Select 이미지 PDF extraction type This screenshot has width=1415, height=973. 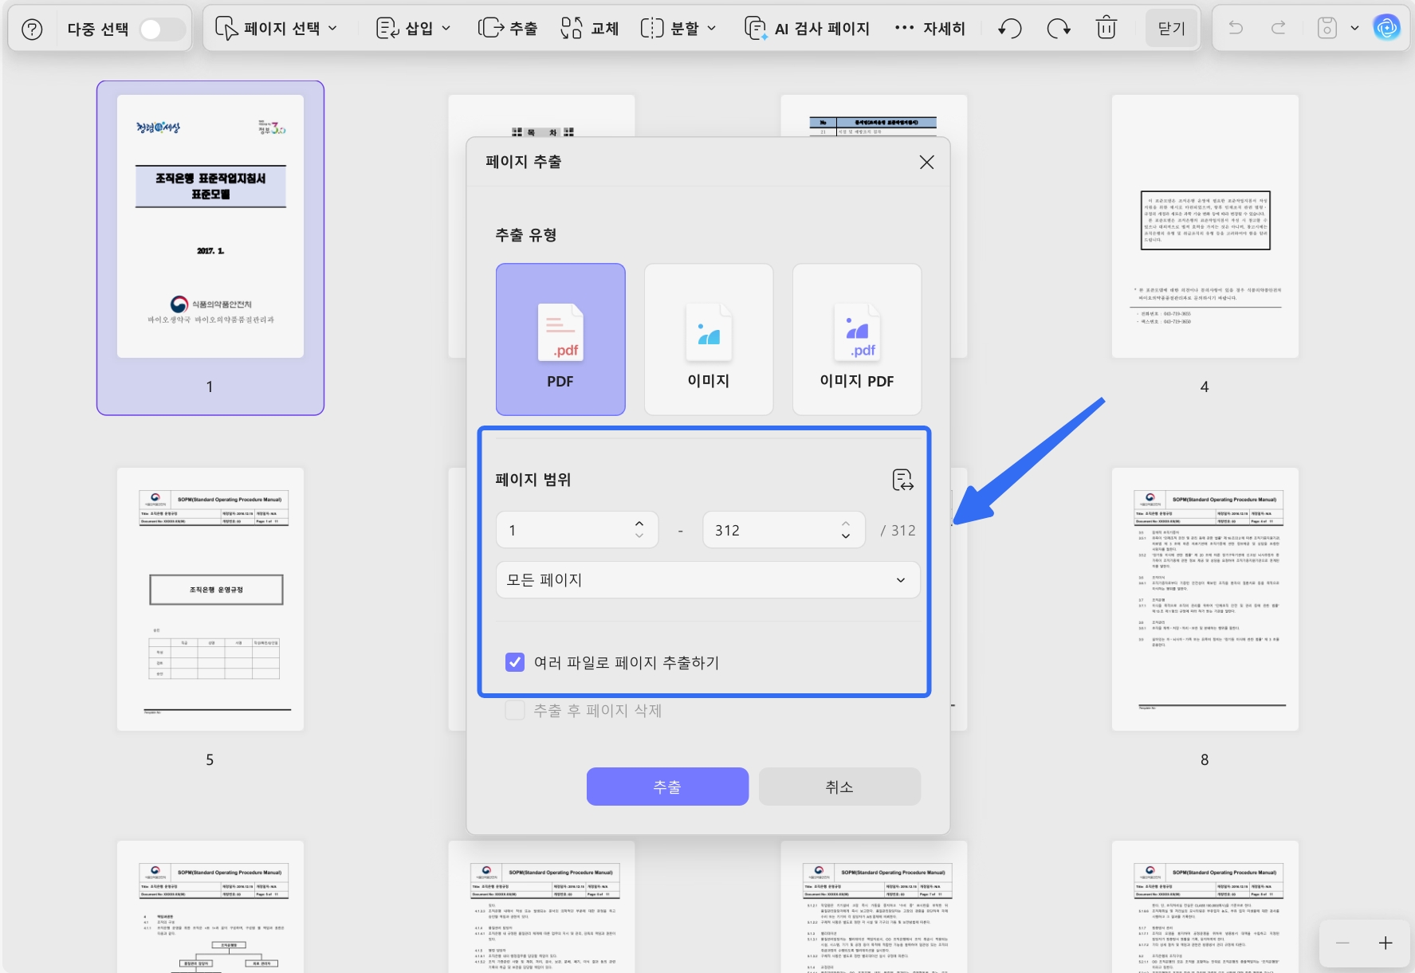click(857, 339)
